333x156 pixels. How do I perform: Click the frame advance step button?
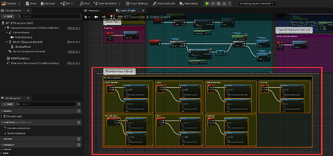pyautogui.click(x=213, y=4)
